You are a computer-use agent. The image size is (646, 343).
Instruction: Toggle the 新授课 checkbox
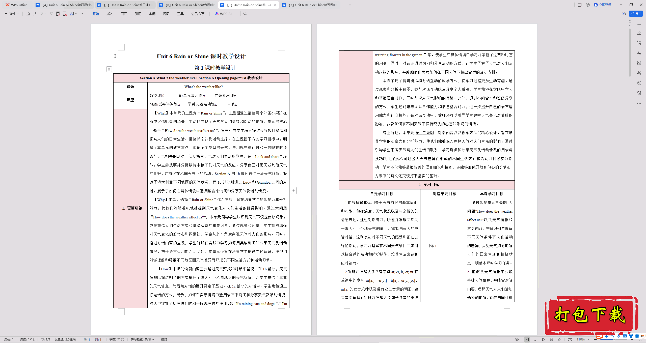point(163,96)
